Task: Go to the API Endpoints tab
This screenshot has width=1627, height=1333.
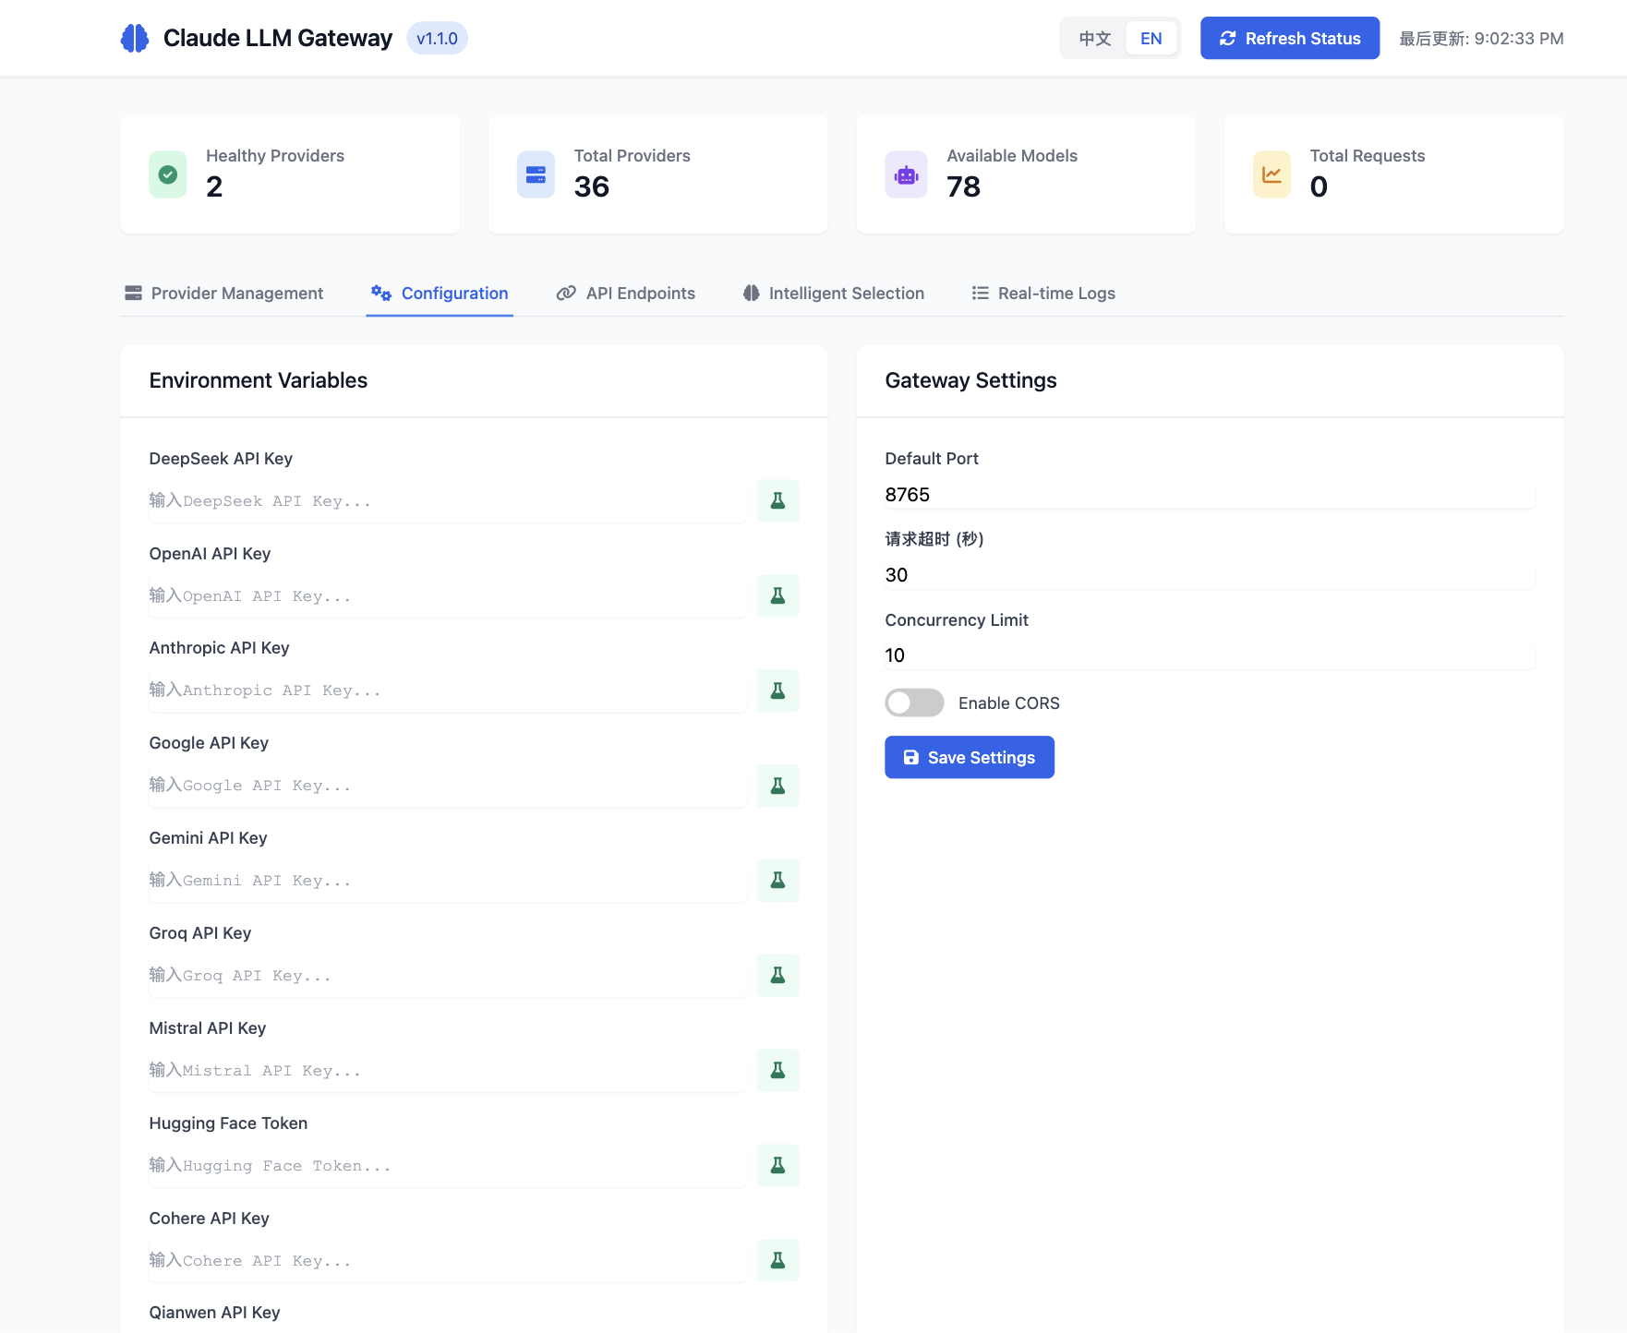Action: 626,294
